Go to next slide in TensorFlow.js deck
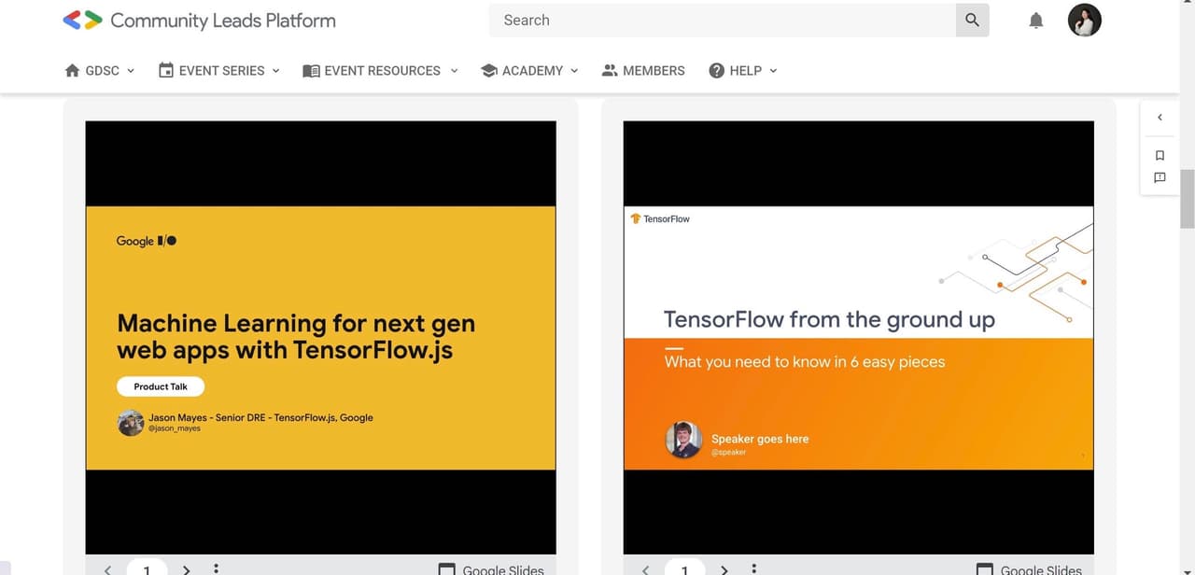Image resolution: width=1195 pixels, height=575 pixels. (186, 569)
